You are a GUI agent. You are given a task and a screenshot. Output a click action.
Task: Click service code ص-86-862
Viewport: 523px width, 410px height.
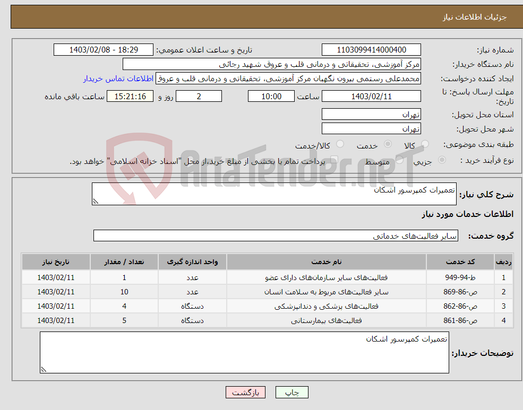point(460,306)
